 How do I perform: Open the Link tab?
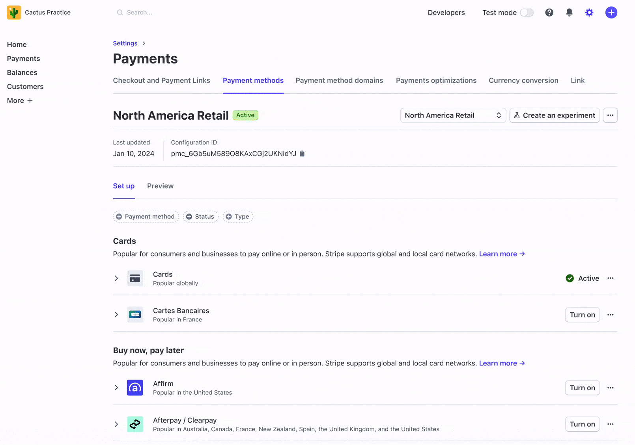tap(577, 80)
